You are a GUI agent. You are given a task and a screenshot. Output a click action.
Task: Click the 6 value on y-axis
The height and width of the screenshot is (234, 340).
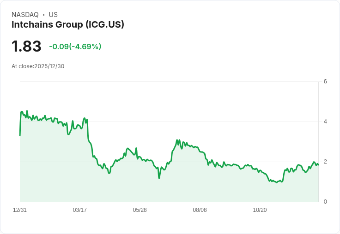click(x=326, y=82)
